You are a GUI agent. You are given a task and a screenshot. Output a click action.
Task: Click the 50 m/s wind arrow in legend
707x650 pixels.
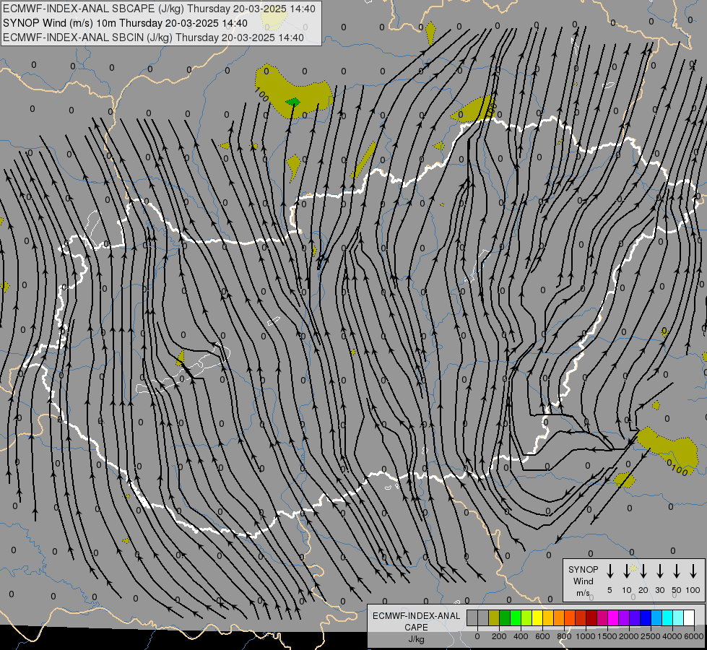677,571
